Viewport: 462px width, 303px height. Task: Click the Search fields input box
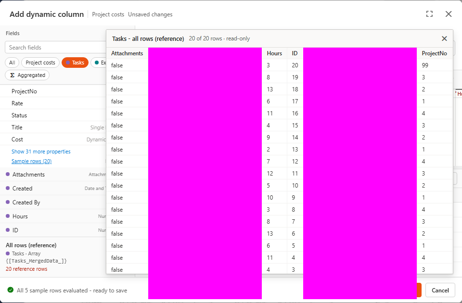tap(56, 48)
